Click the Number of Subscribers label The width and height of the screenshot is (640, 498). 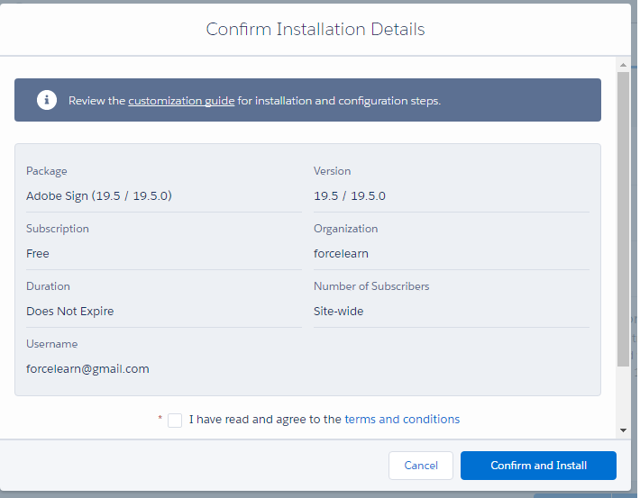(371, 286)
